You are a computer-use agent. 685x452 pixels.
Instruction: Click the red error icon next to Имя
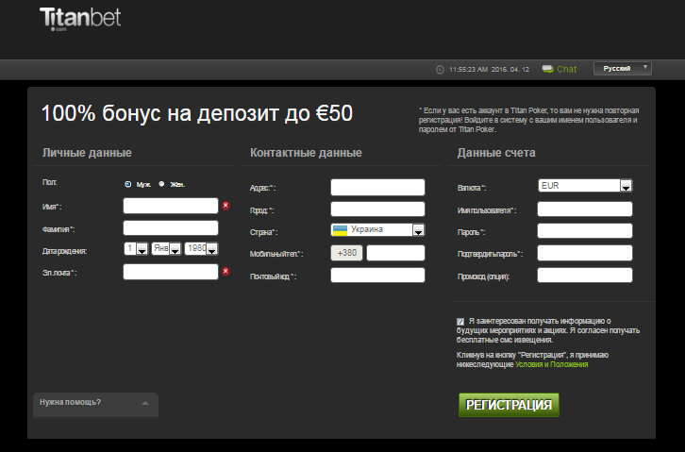(x=226, y=206)
